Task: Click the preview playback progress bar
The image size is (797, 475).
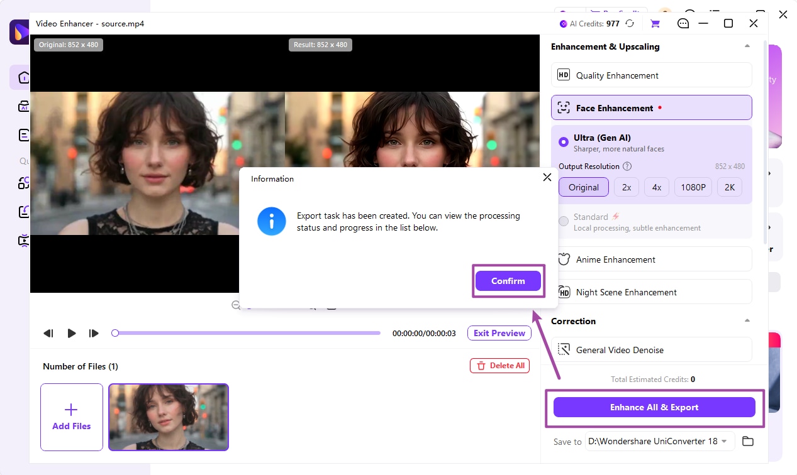Action: point(248,333)
